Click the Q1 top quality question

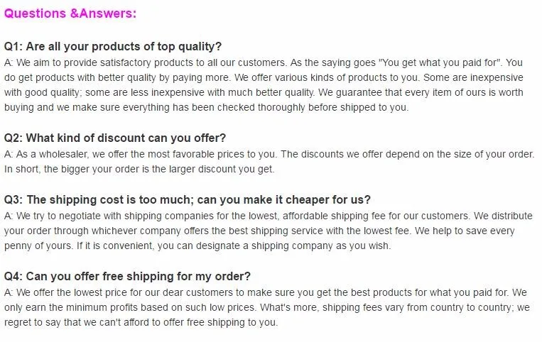tap(113, 47)
